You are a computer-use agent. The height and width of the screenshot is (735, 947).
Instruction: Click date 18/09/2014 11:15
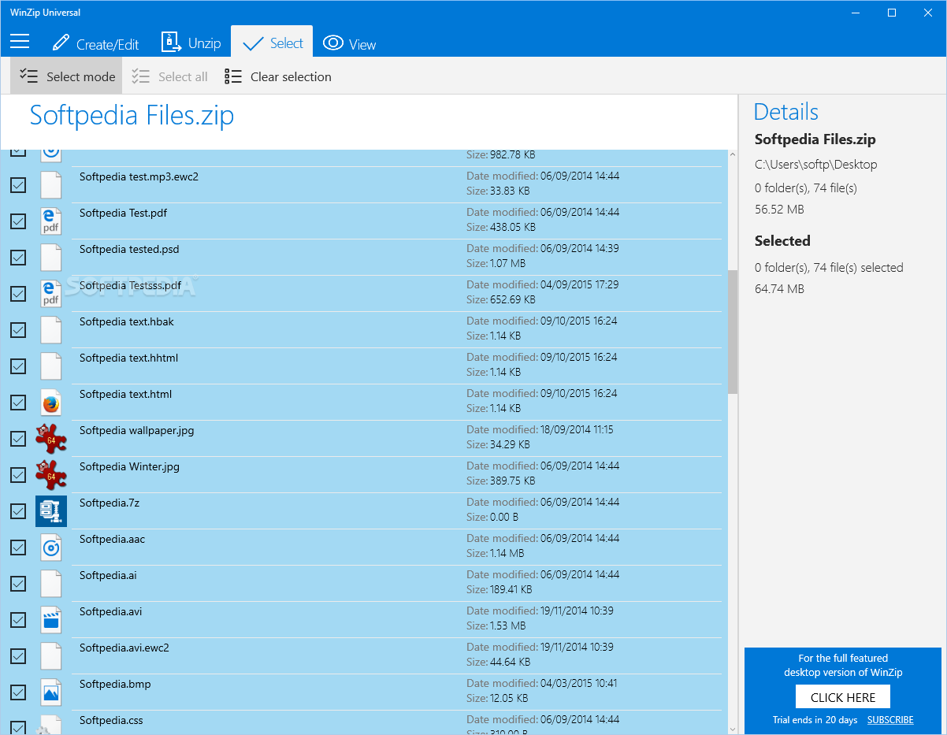point(577,429)
